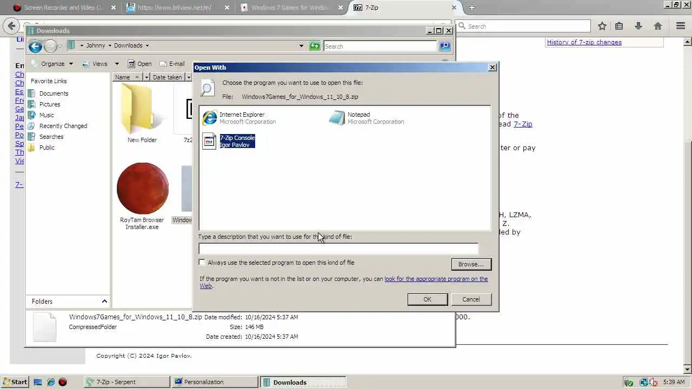Open the New Folder icon in Downloads

pyautogui.click(x=142, y=113)
